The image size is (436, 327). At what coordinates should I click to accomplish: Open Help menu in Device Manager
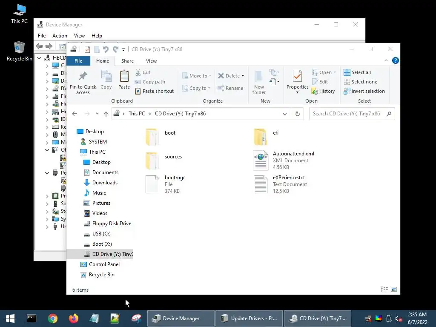point(97,36)
